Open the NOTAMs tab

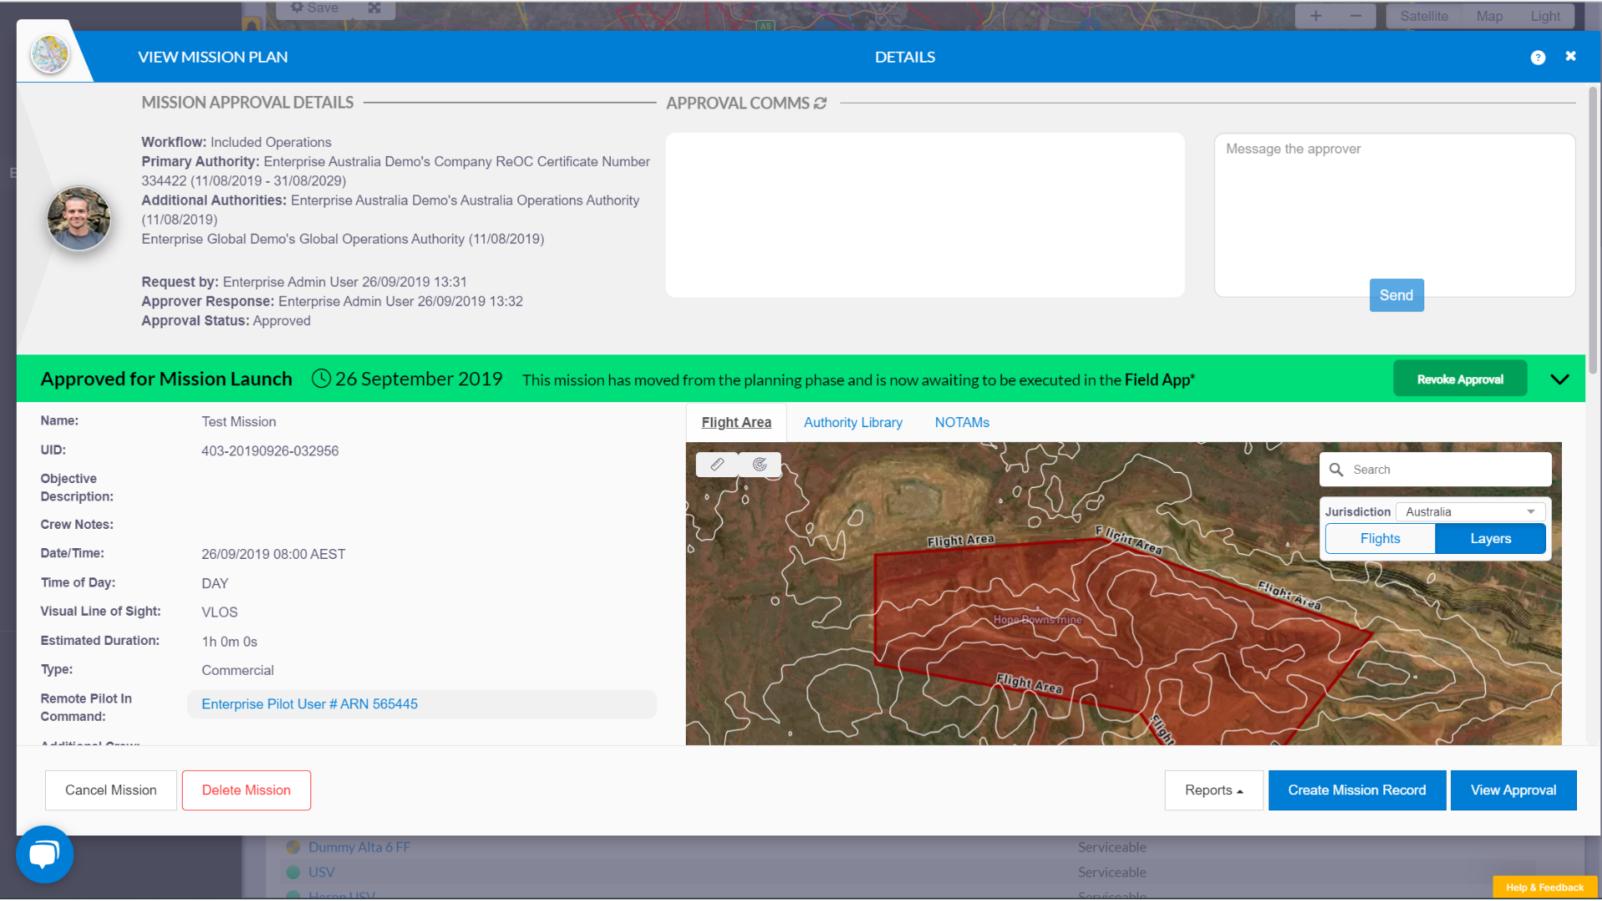tap(961, 422)
